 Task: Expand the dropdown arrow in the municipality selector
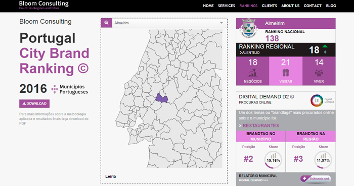pyautogui.click(x=222, y=23)
